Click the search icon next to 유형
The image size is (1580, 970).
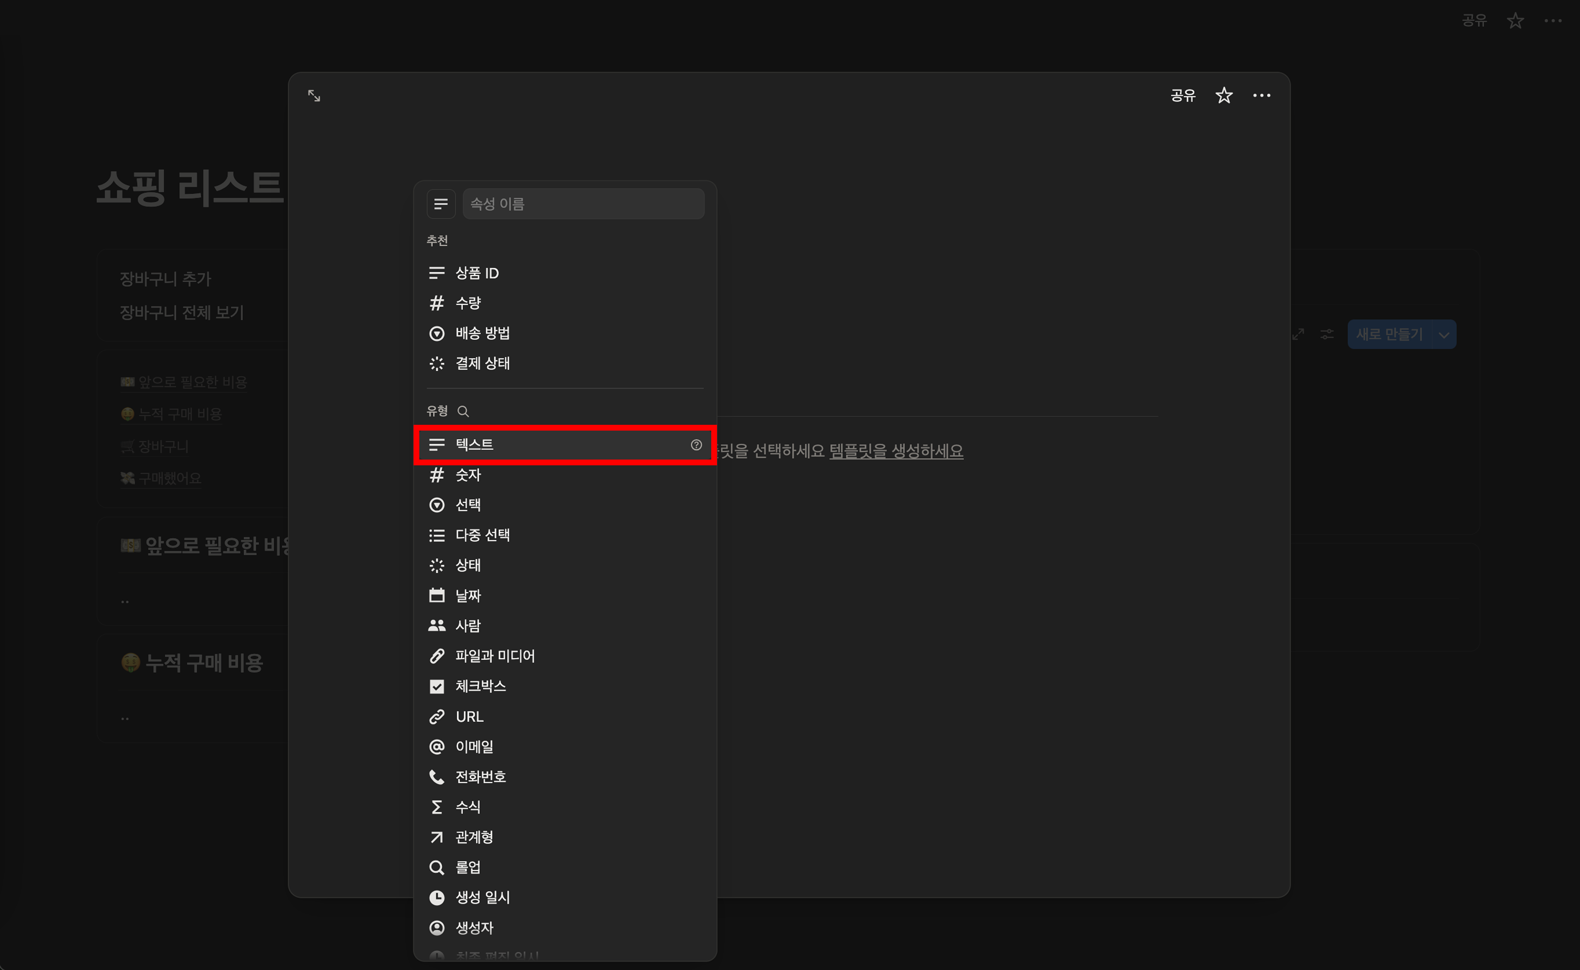(463, 411)
